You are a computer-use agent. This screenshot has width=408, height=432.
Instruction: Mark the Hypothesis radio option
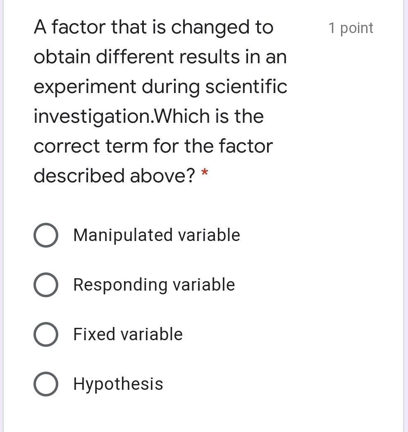45,384
